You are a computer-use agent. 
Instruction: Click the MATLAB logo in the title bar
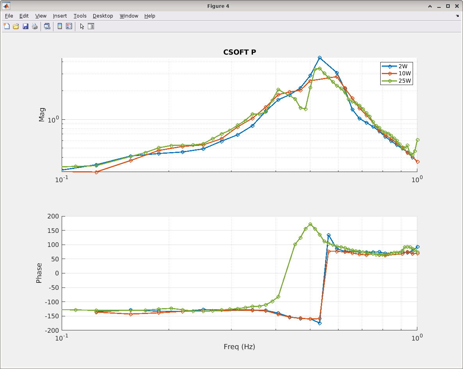pos(6,6)
